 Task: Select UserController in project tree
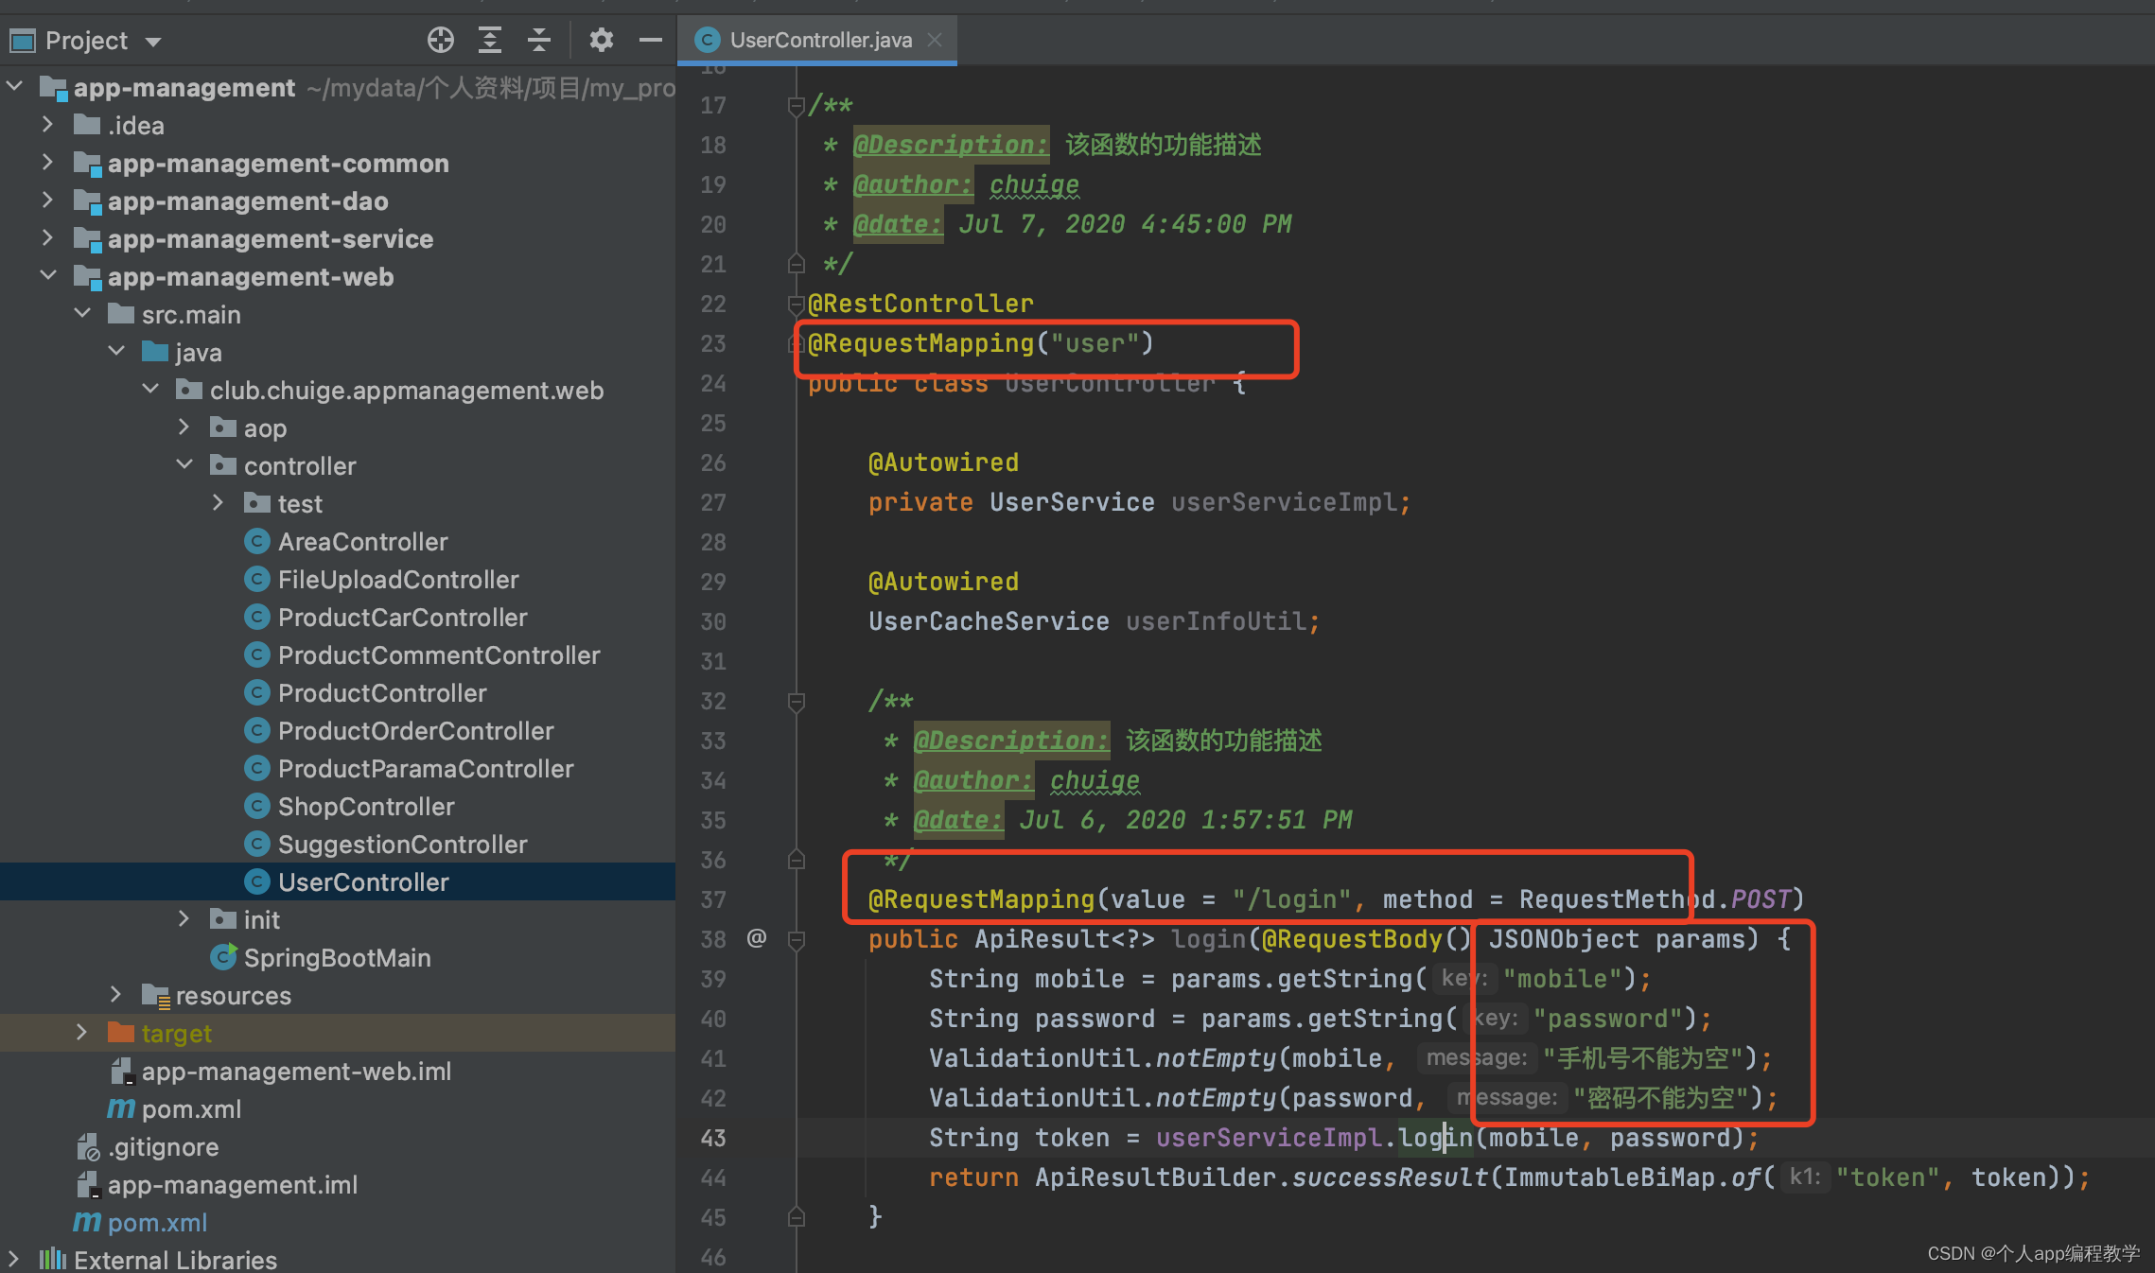[x=338, y=881]
